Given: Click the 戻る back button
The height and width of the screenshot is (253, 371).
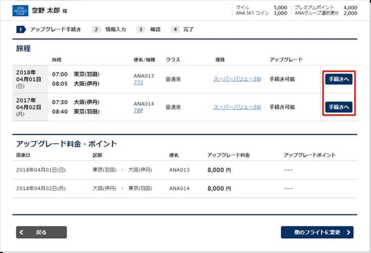Looking at the screenshot, I should 41,232.
